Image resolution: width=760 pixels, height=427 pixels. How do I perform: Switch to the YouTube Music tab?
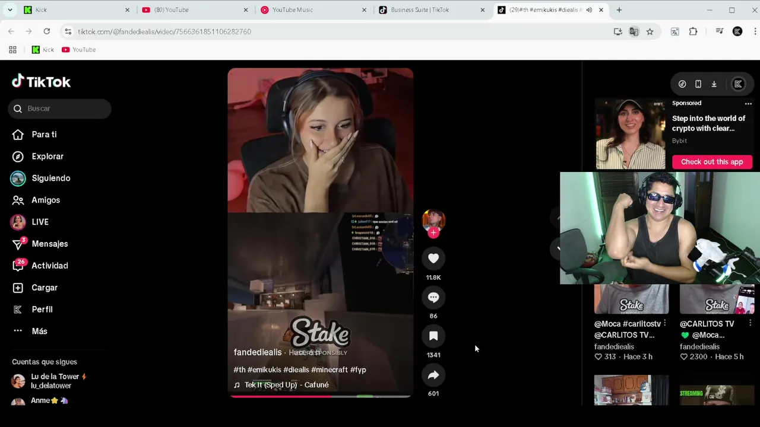coord(312,10)
